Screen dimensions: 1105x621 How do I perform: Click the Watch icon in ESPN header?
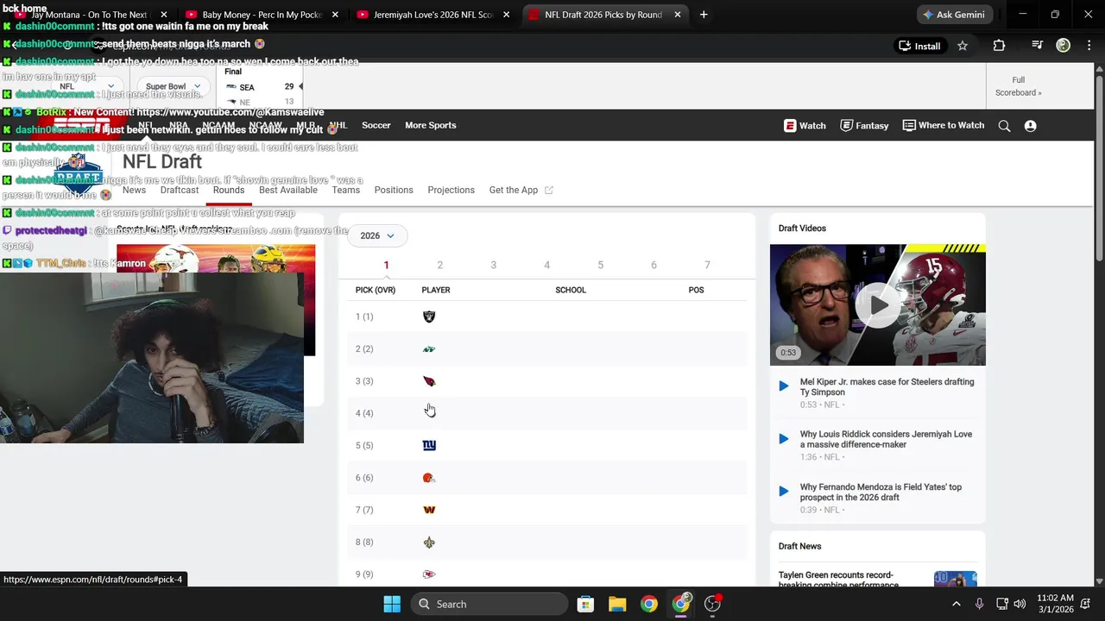(790, 125)
